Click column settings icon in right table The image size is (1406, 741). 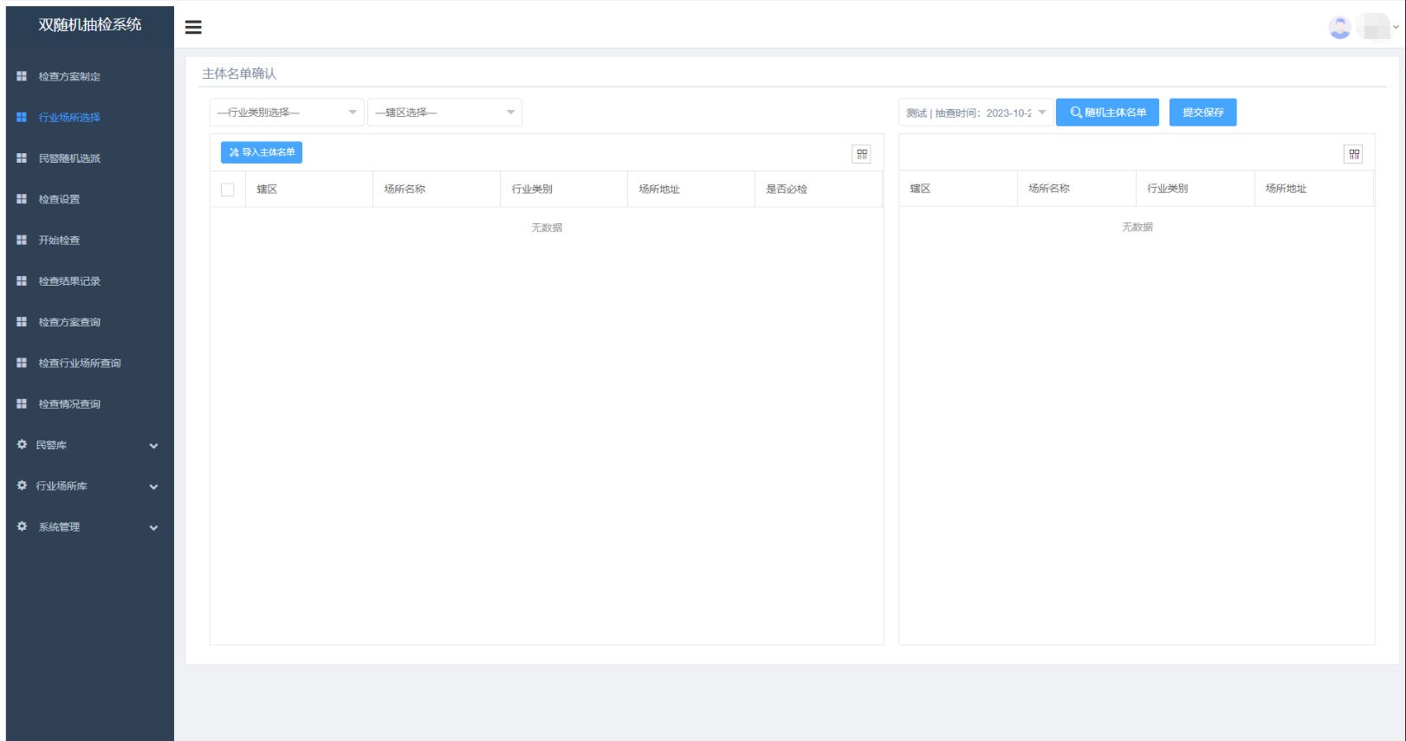(x=1353, y=154)
